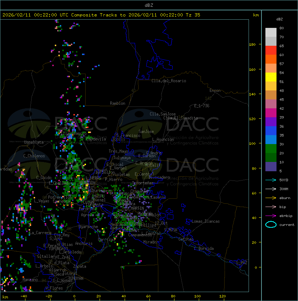Click the 'L_Asuncion' place label
The width and height of the screenshot is (298, 301).
[x=163, y=139]
